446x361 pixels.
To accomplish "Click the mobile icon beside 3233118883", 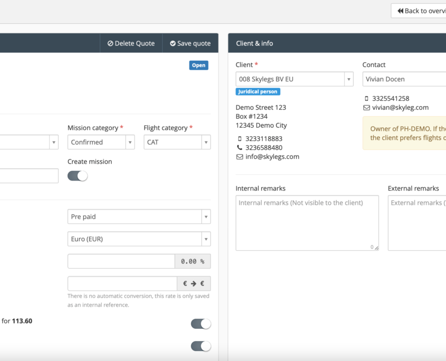I will click(239, 138).
